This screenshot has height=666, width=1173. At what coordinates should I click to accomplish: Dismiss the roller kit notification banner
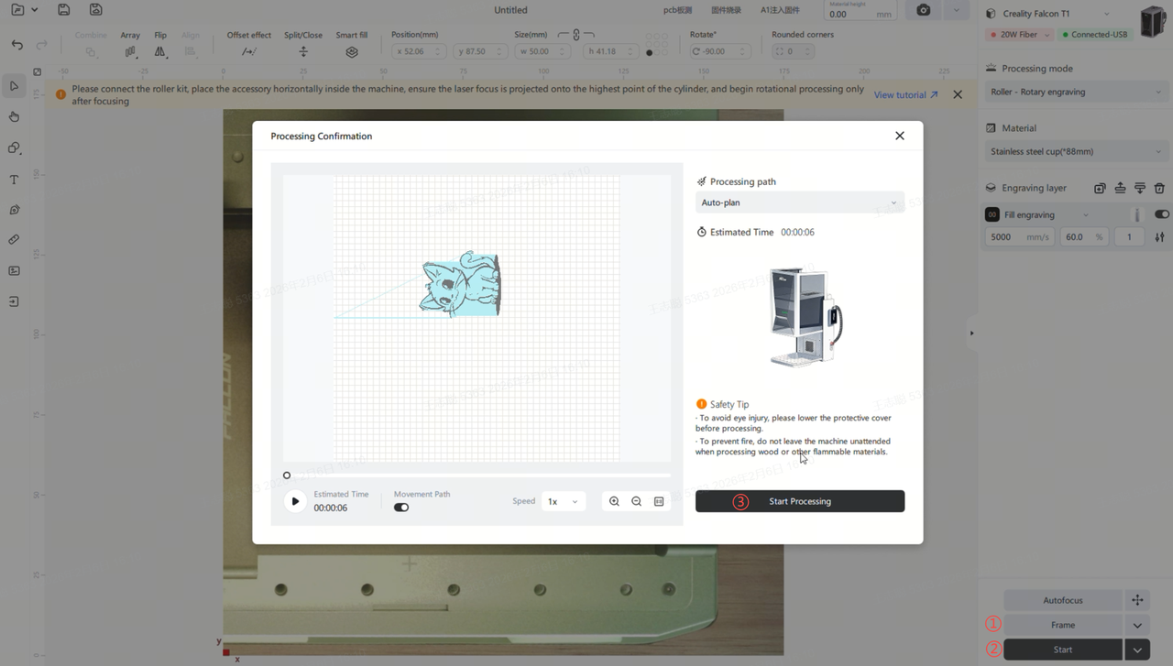pyautogui.click(x=958, y=94)
